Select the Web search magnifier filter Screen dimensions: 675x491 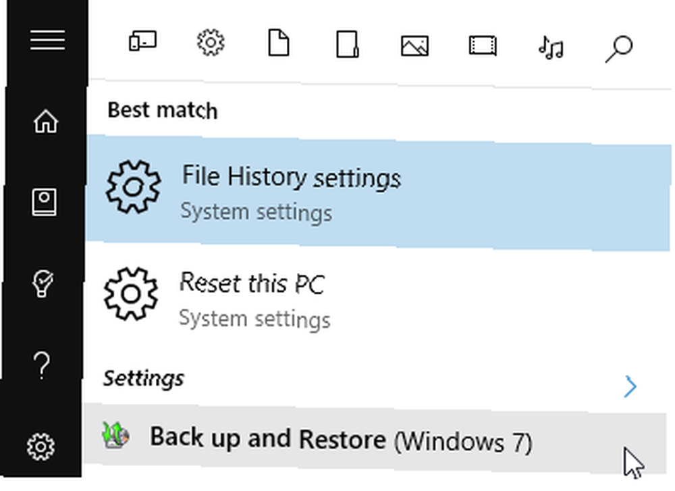tap(618, 49)
